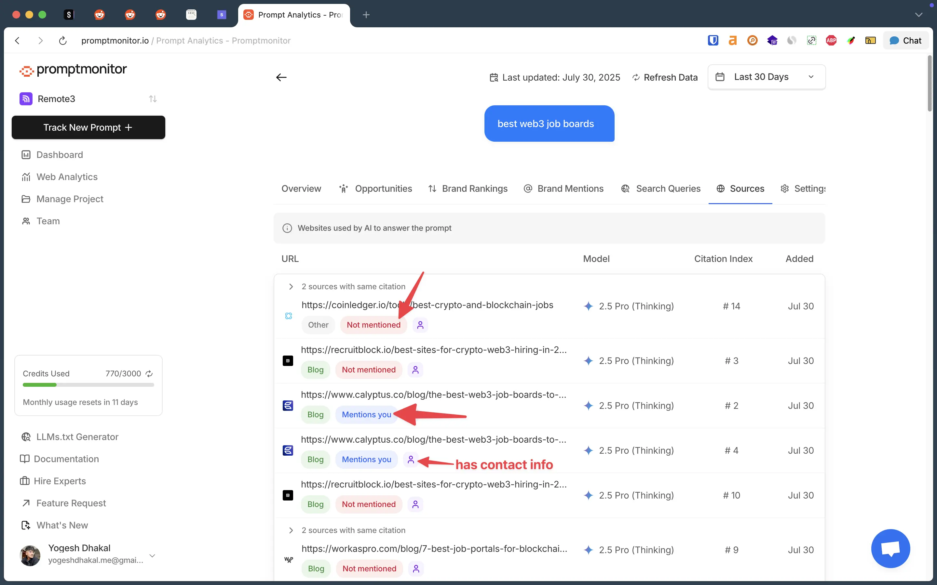Screen dimensions: 937x585
Task: Open a new browser tab
Action: (x=366, y=15)
